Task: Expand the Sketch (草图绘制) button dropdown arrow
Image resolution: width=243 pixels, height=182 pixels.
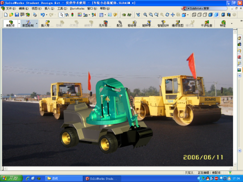Action: point(37,23)
